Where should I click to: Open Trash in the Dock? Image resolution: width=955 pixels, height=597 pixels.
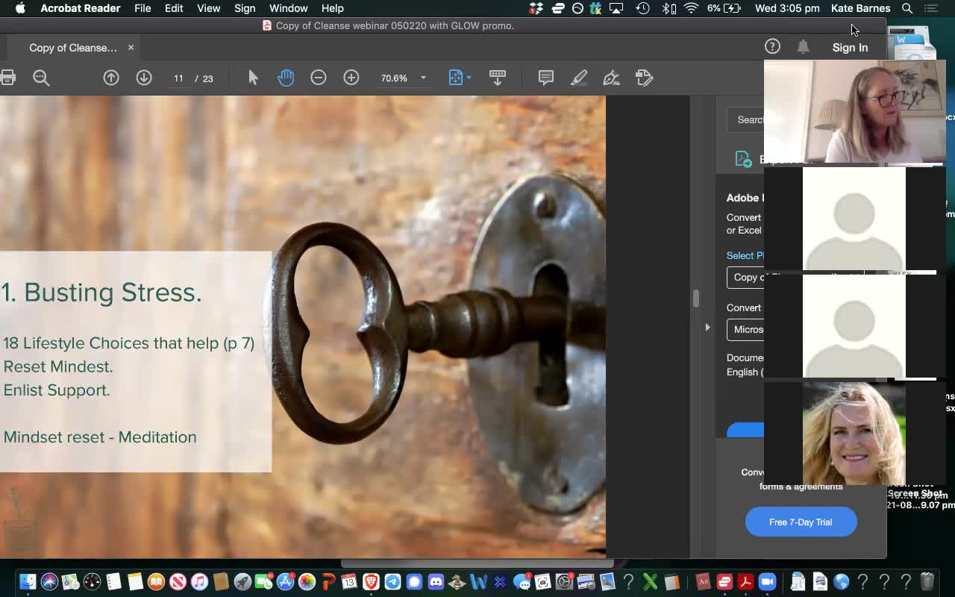927,581
